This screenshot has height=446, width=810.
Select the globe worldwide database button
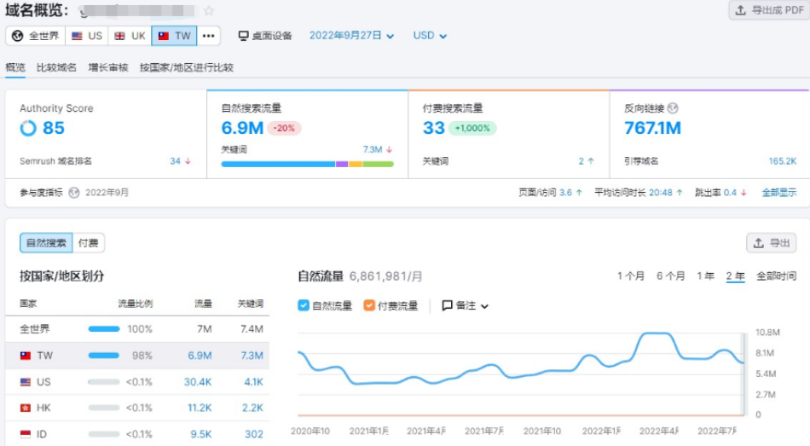pyautogui.click(x=35, y=36)
